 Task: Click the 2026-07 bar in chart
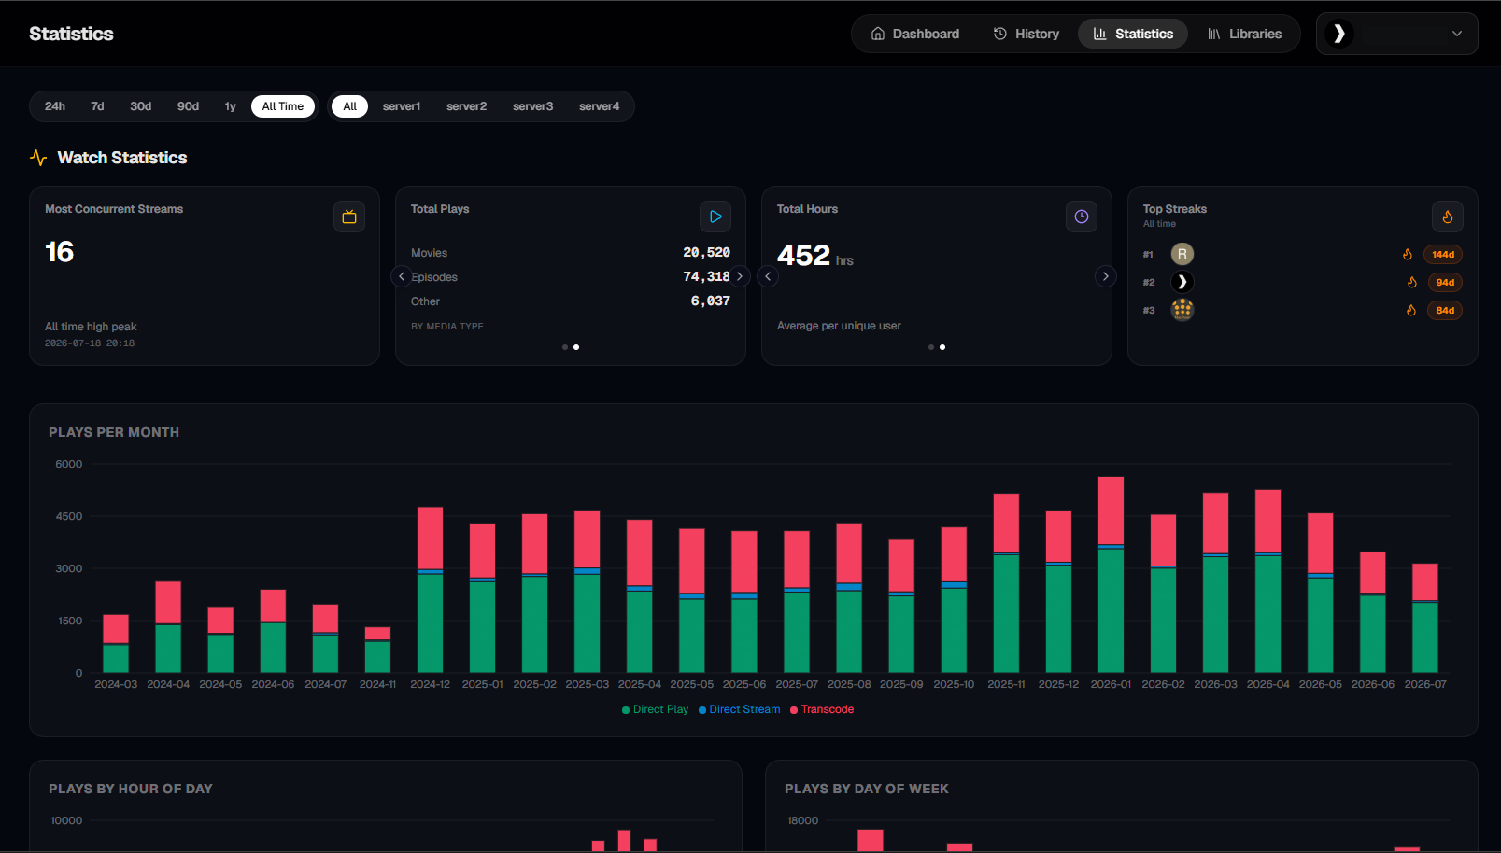tap(1425, 618)
